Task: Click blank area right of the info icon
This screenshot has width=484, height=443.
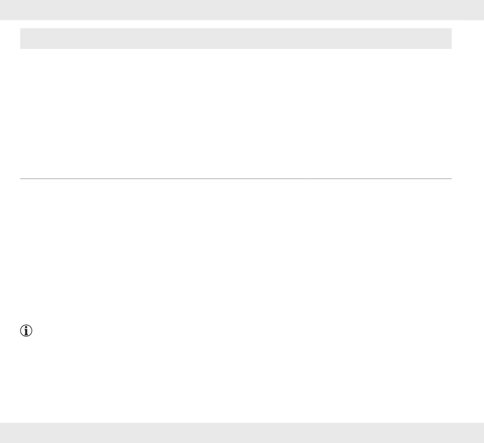Action: pos(242,331)
